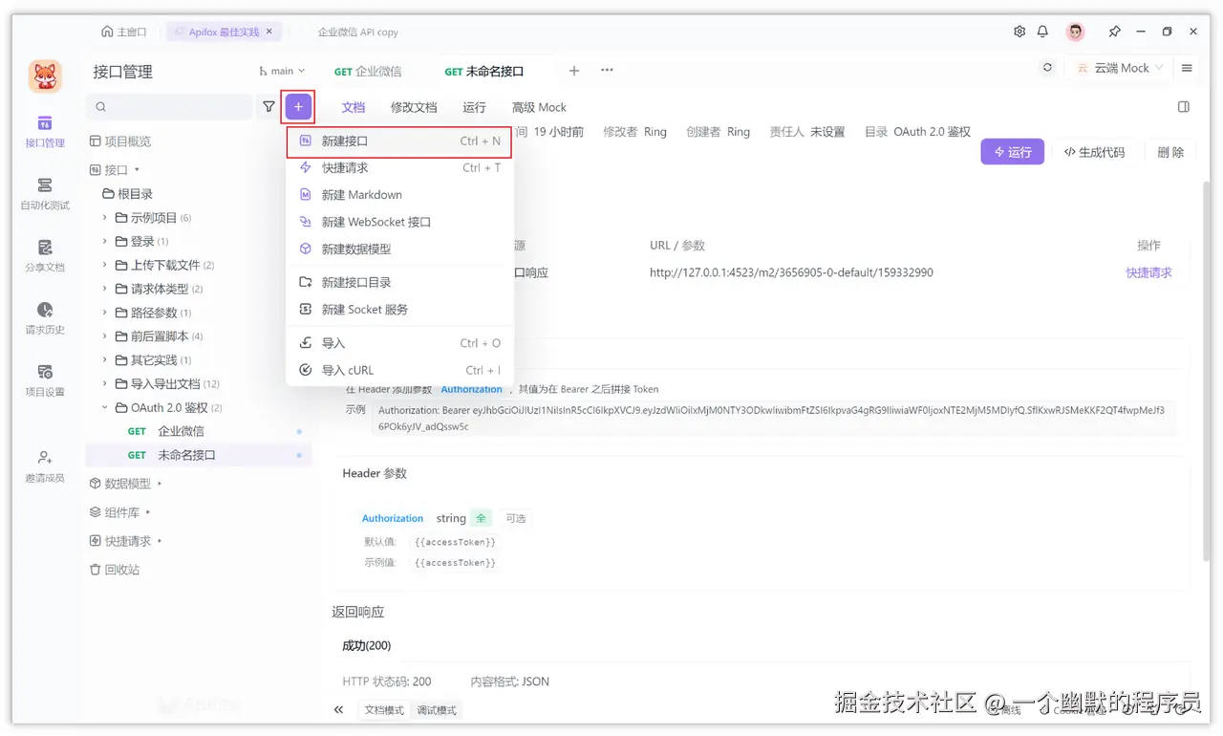1223x736 pixels.
Task: Select 新建接口 menu item
Action: (x=399, y=141)
